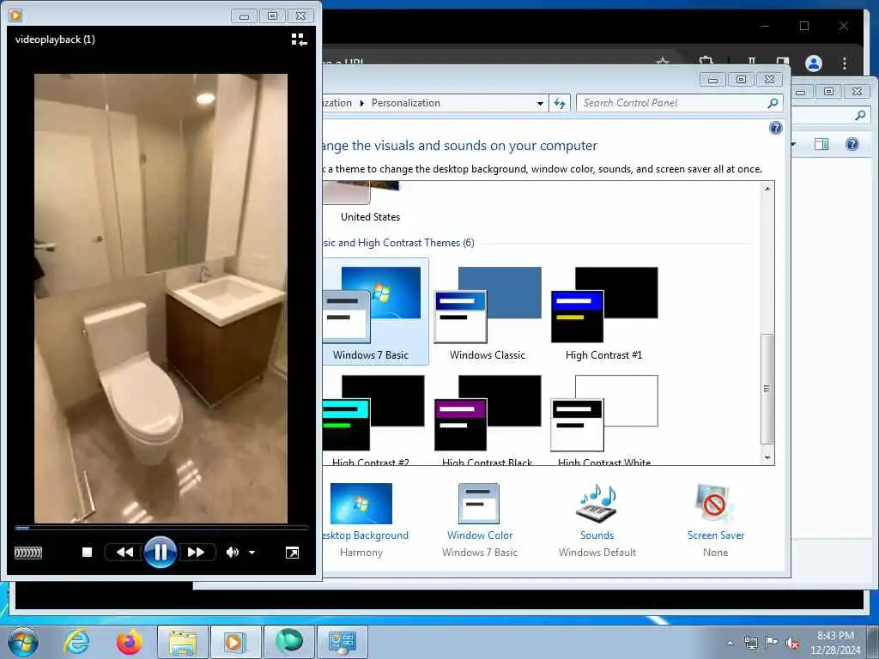Expand breadcrumb arrow before Personalization

(x=361, y=103)
